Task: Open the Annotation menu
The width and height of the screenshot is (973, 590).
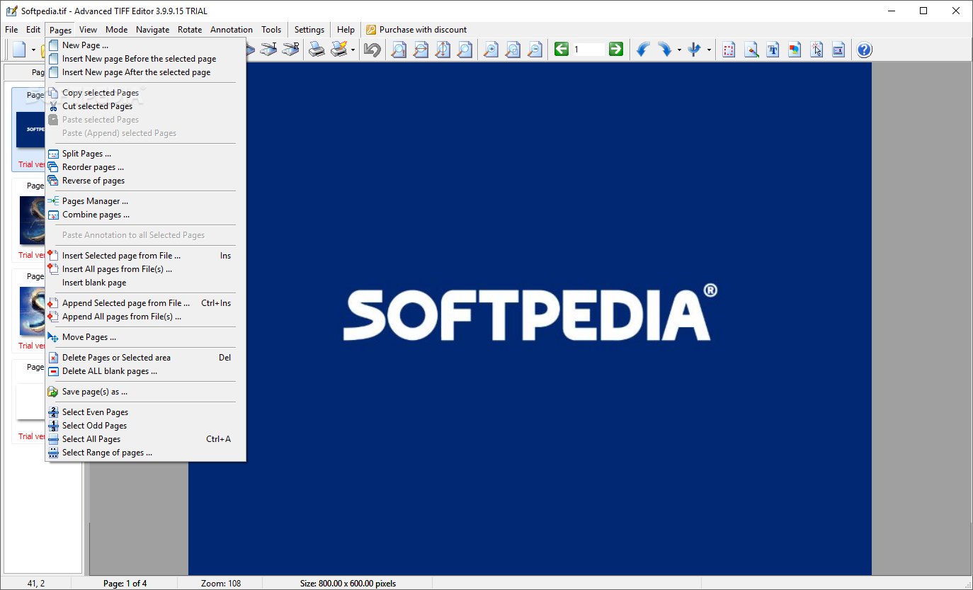Action: [232, 30]
